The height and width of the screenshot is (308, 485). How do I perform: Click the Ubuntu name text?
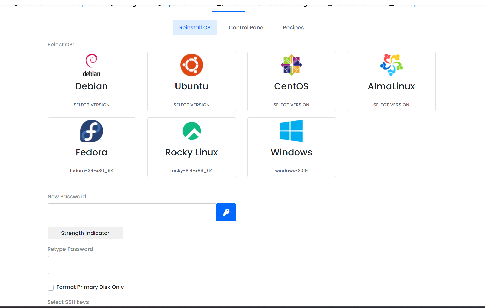191,86
